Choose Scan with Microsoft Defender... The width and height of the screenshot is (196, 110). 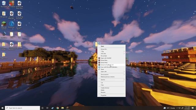pyautogui.click(x=111, y=67)
